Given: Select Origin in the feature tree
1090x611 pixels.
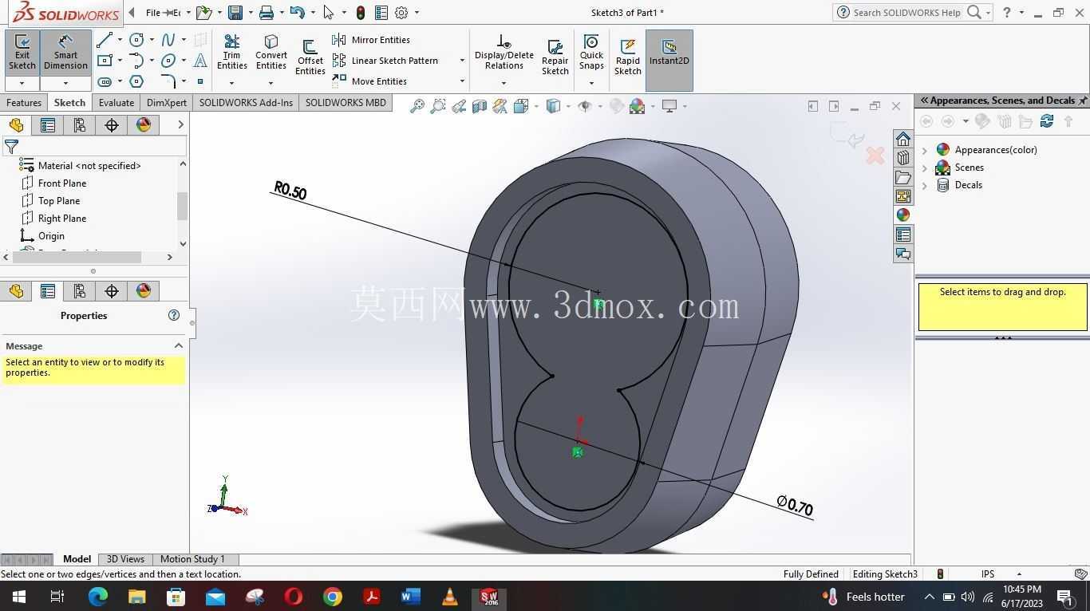Looking at the screenshot, I should pos(51,236).
